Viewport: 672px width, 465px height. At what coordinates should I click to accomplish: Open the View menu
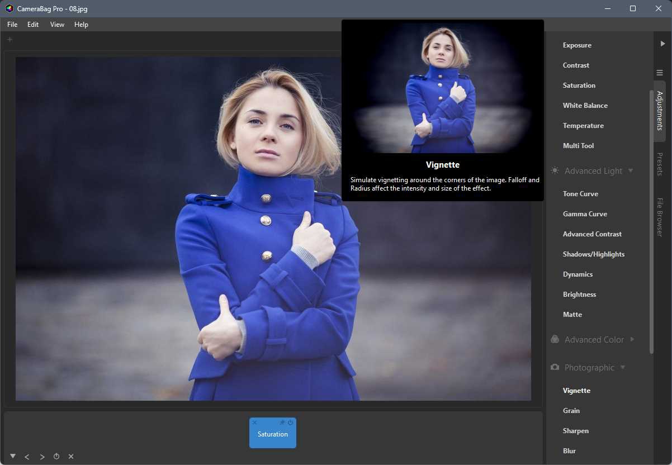click(x=57, y=25)
